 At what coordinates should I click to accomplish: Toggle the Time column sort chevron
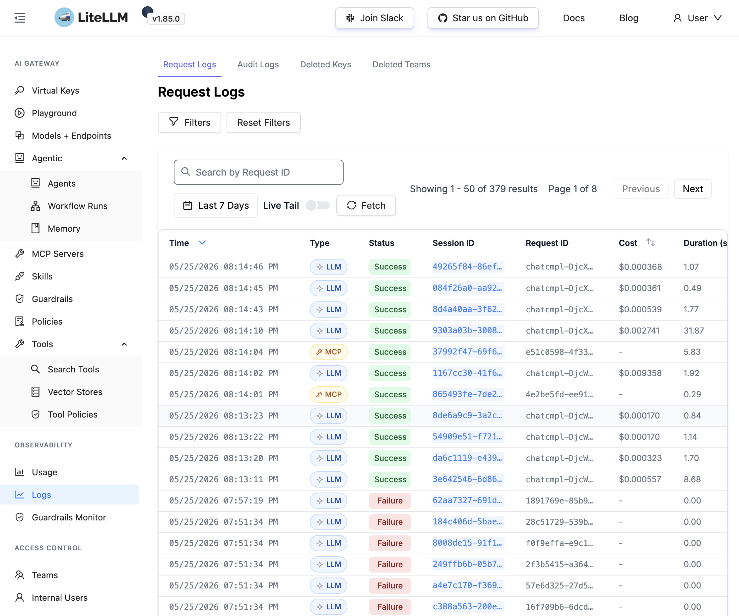coord(202,243)
